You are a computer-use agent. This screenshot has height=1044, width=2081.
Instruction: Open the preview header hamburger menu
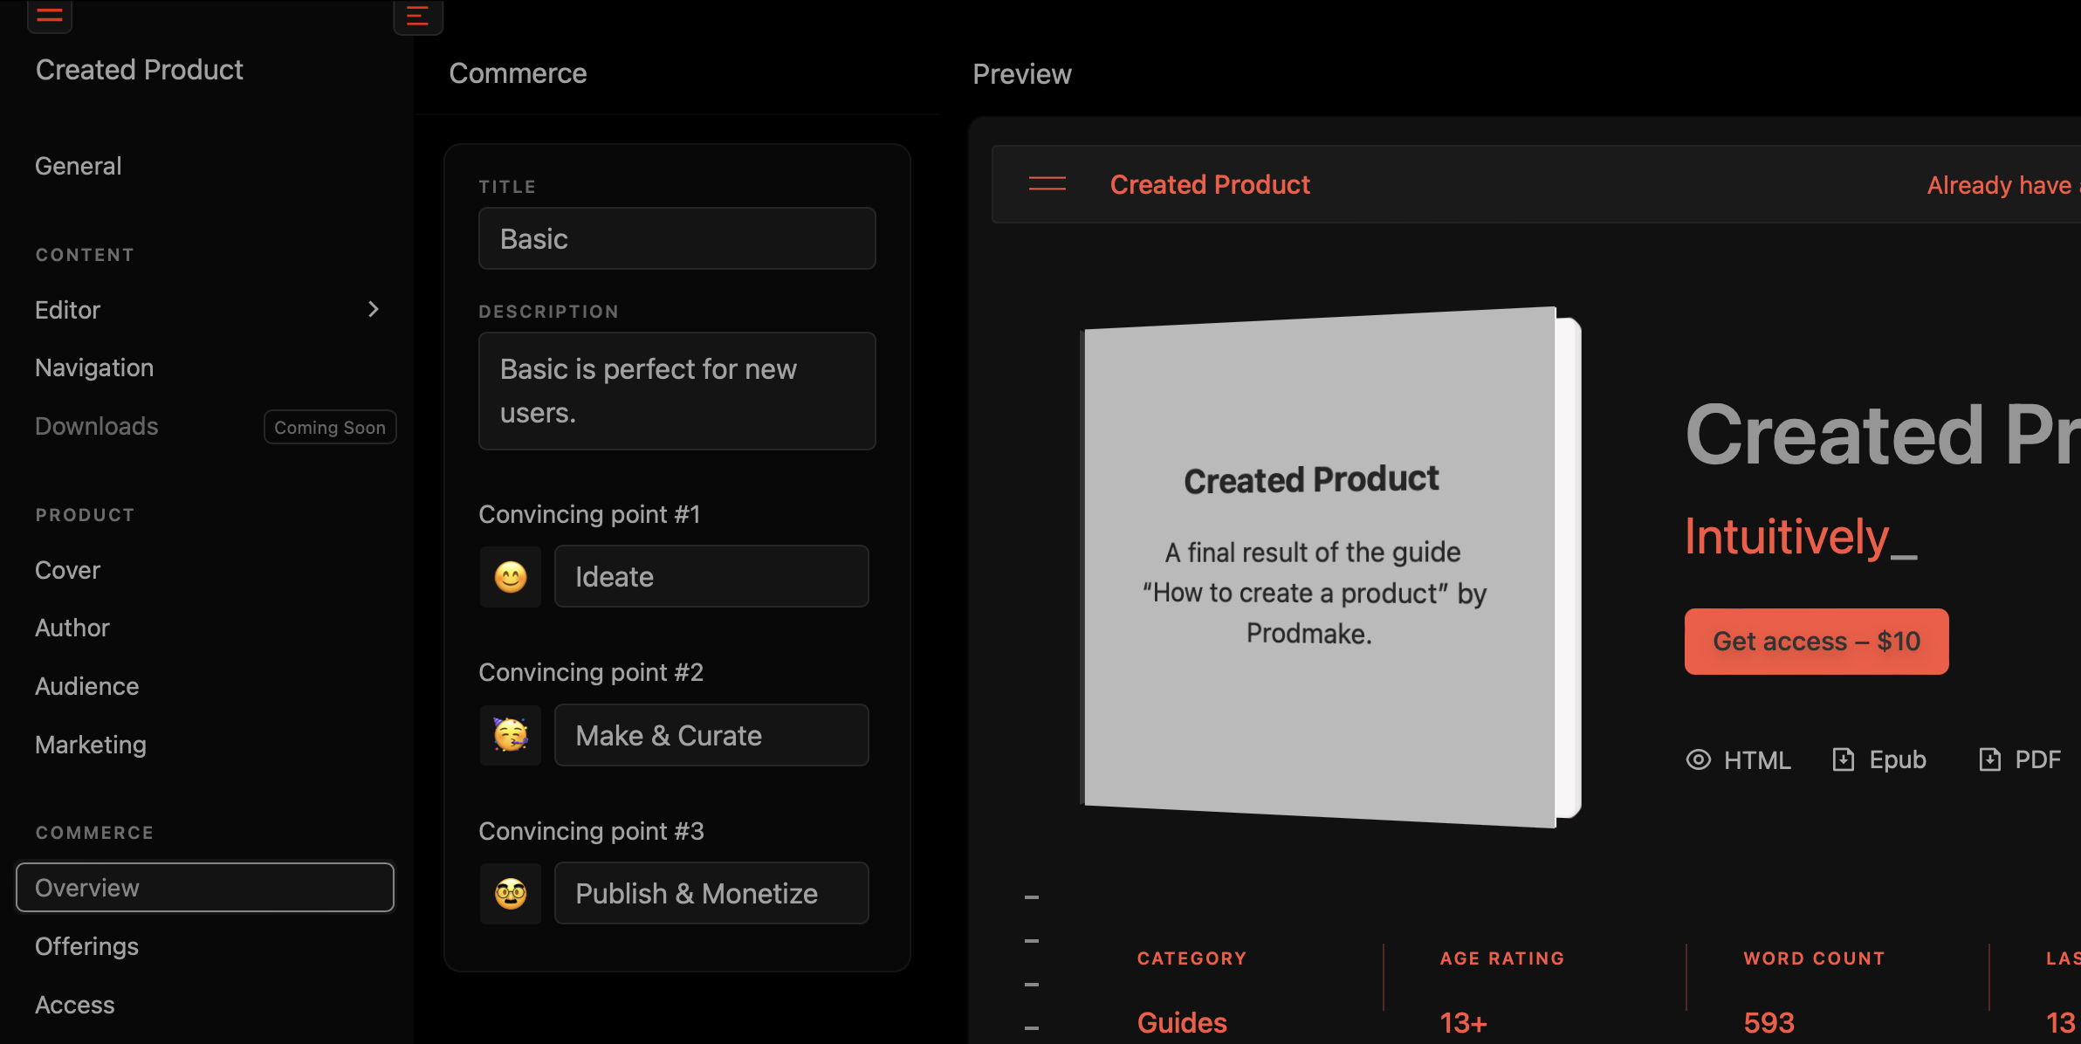click(x=1047, y=184)
